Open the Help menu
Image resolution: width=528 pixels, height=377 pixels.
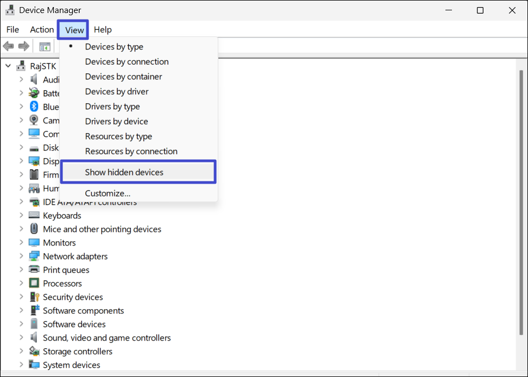pyautogui.click(x=103, y=30)
